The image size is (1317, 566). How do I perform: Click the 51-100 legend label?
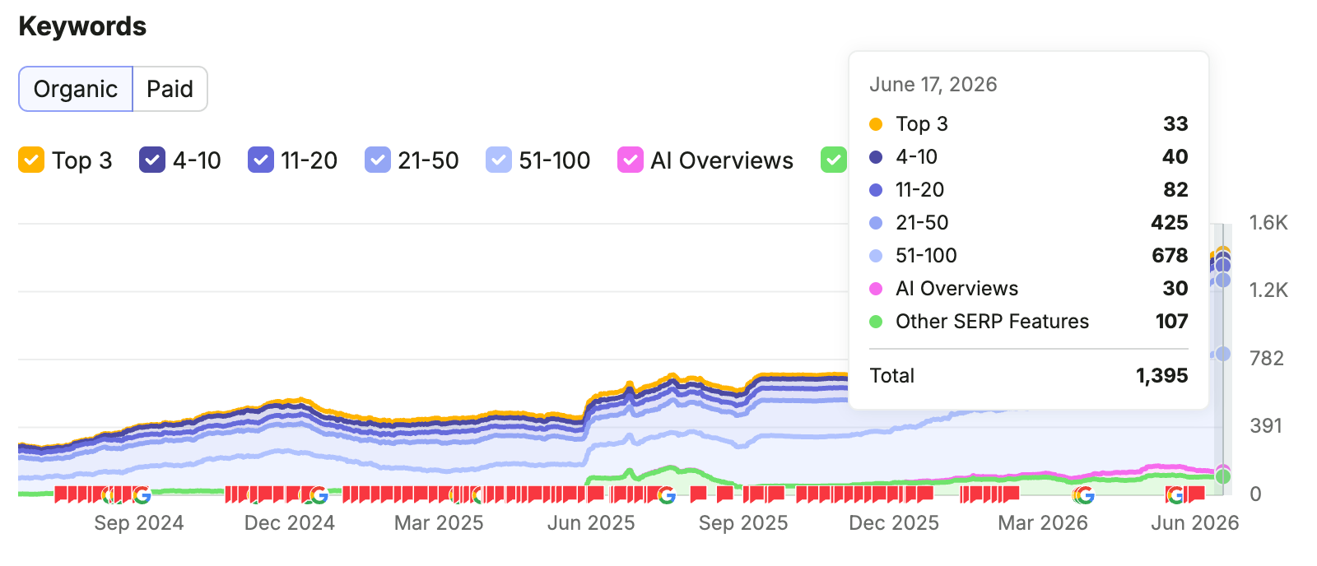555,160
